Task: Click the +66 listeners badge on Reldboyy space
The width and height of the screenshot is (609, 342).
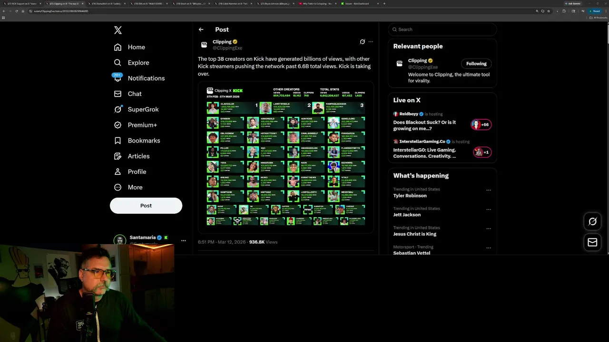Action: (x=481, y=125)
